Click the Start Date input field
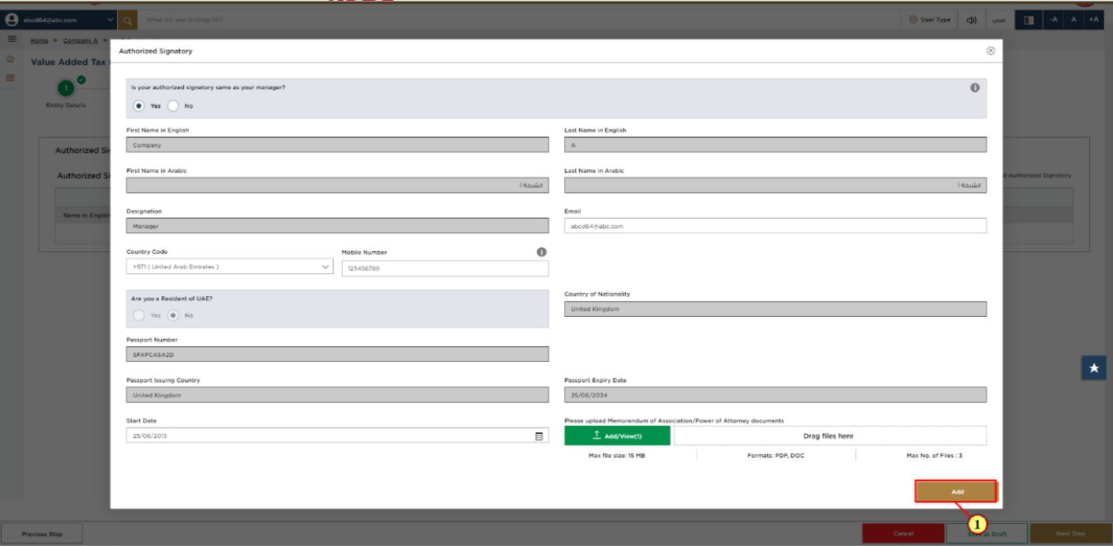Viewport: 1113px width, 546px height. (337, 435)
